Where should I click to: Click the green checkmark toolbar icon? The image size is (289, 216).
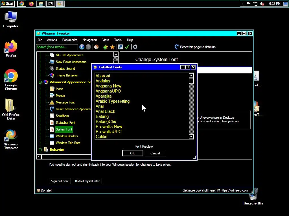coord(127,47)
